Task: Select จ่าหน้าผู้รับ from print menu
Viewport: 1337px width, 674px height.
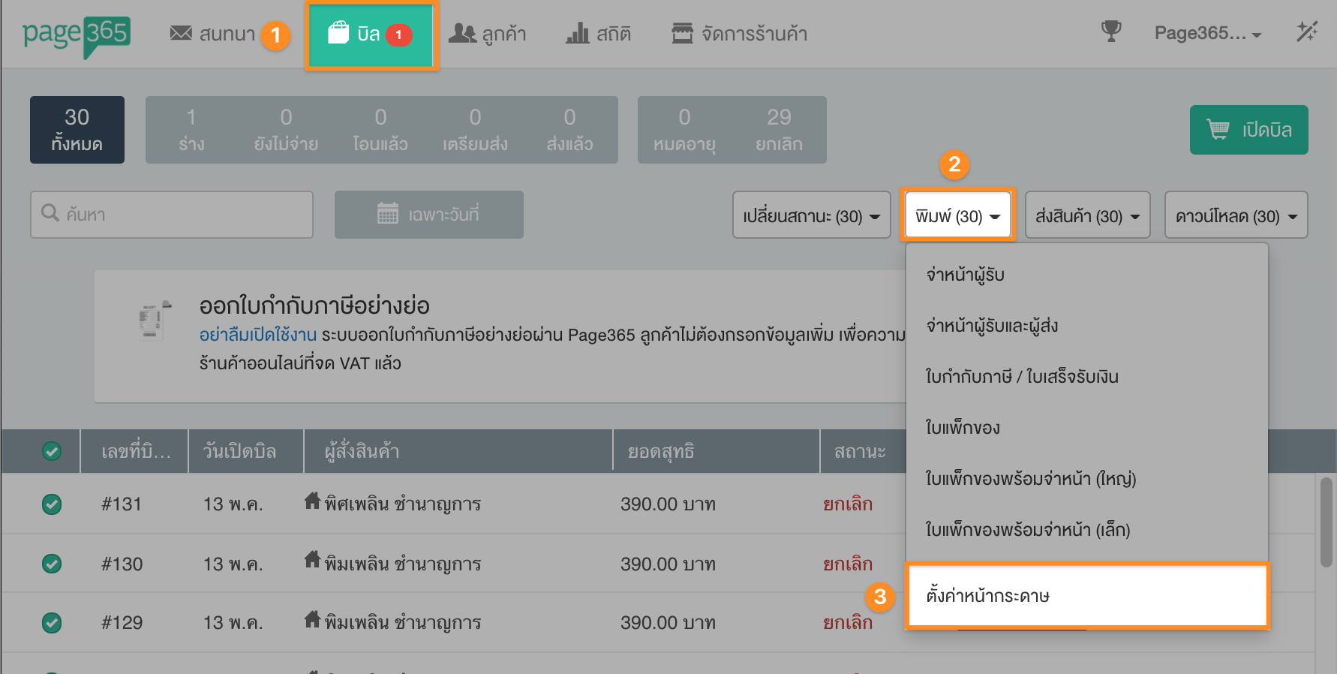Action: (x=1086, y=275)
